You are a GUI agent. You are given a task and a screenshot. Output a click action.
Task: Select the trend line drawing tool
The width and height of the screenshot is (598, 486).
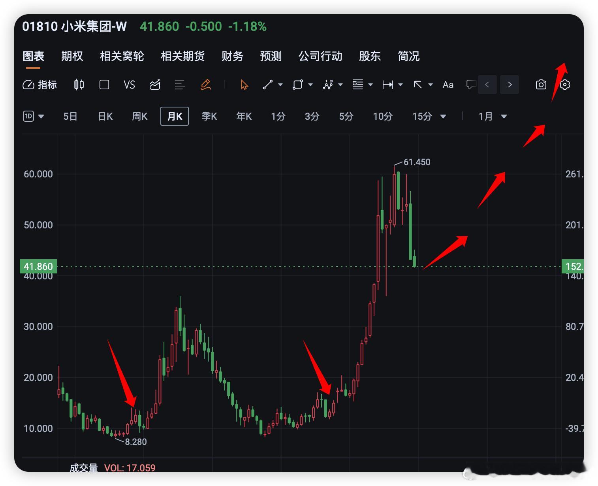click(x=268, y=85)
